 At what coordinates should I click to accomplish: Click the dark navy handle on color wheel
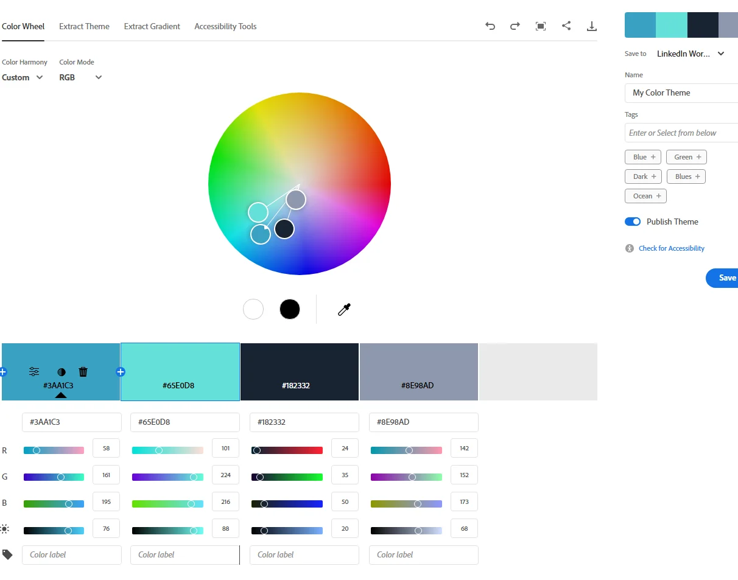point(284,229)
